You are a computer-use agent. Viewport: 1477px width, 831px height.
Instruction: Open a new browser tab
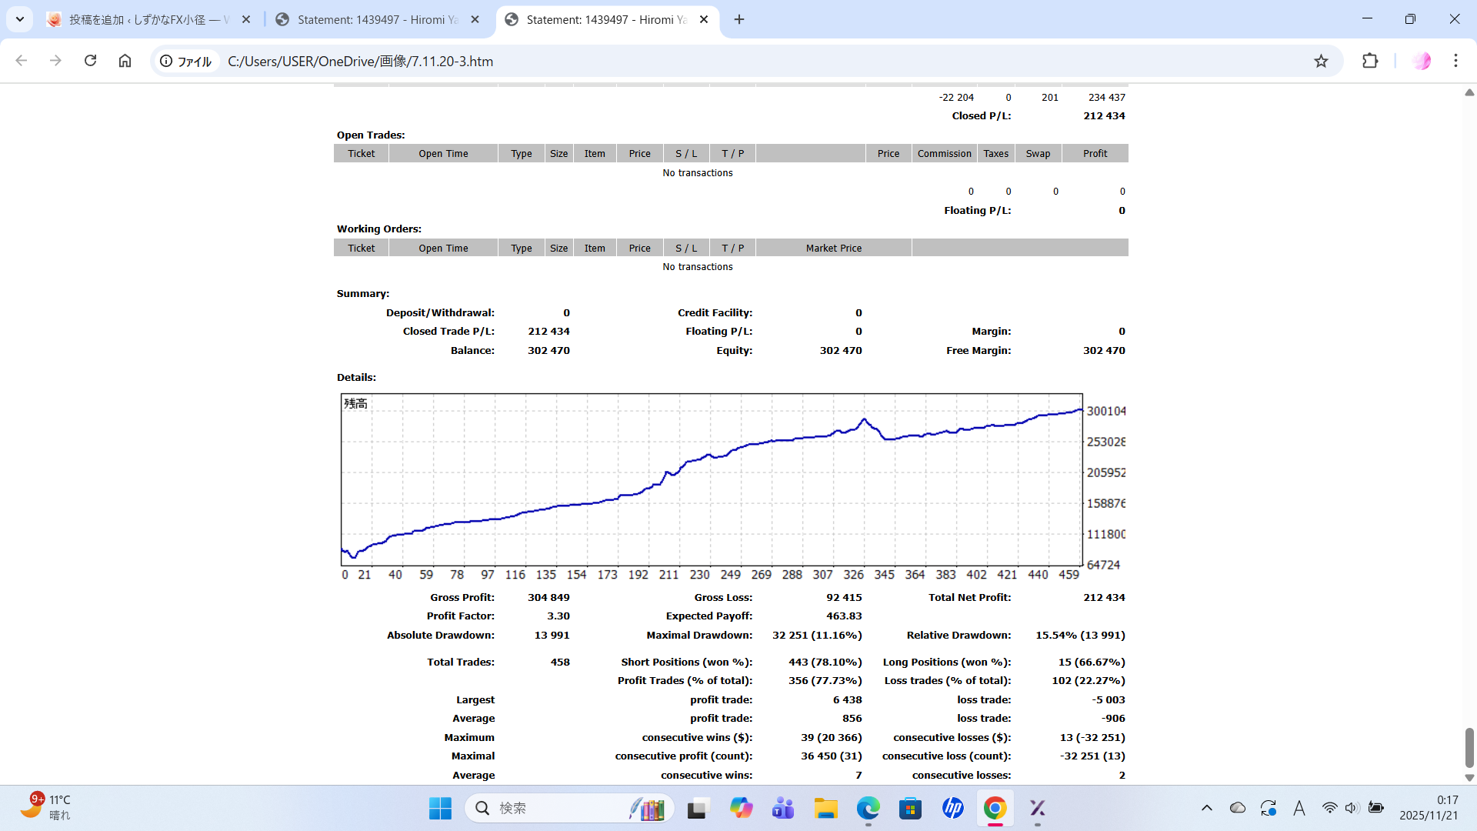(739, 19)
